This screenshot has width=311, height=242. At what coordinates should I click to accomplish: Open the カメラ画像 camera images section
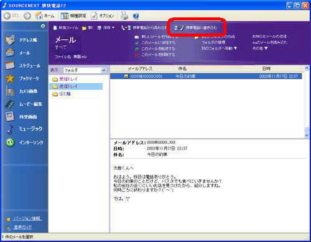[x=22, y=91]
